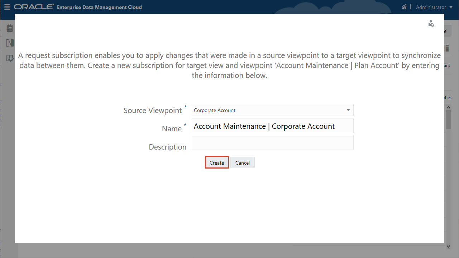The image size is (459, 258).
Task: Click the viewpoint comparison icon in the sidebar
Action: [x=9, y=43]
